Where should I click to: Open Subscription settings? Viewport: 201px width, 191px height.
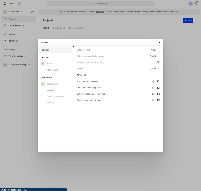pyautogui.click(x=52, y=84)
